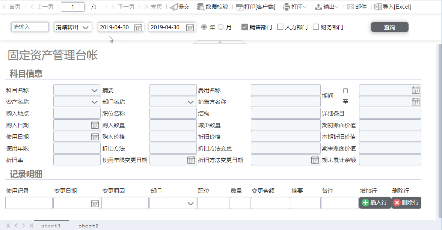Expand the 部门名称 dropdown
The height and width of the screenshot is (230, 442).
coord(190,102)
